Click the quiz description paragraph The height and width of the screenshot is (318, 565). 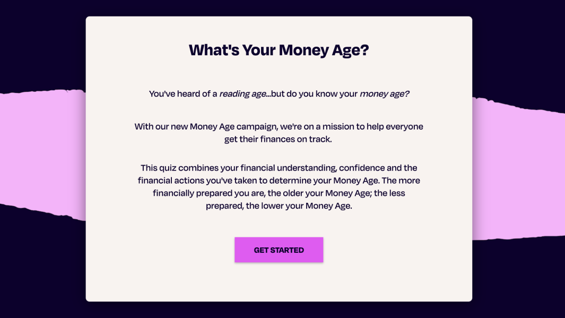pyautogui.click(x=279, y=186)
